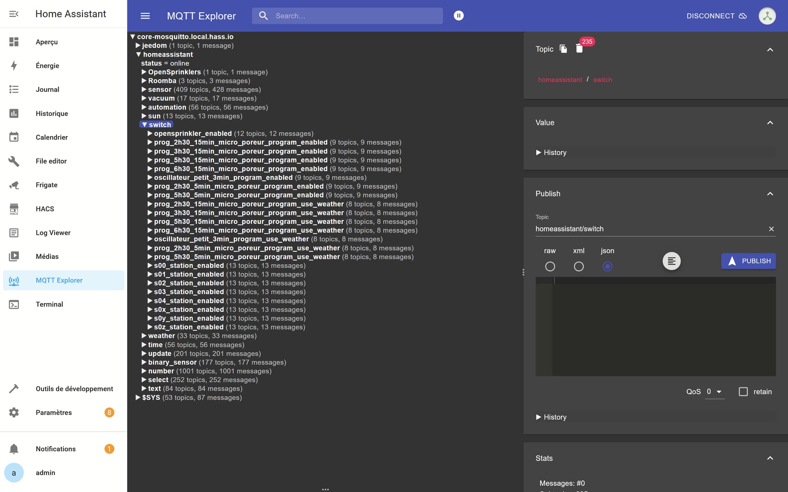Click the format JSON round icon button
The width and height of the screenshot is (788, 492).
point(671,261)
